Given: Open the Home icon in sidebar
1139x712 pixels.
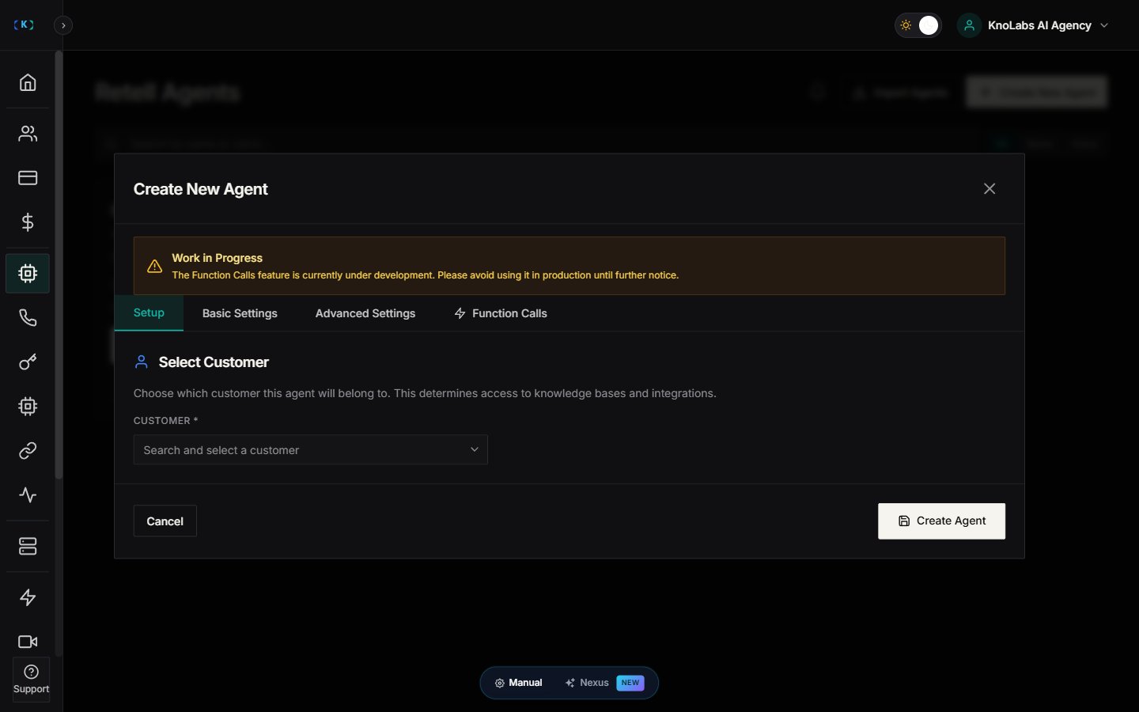Looking at the screenshot, I should click(x=28, y=82).
